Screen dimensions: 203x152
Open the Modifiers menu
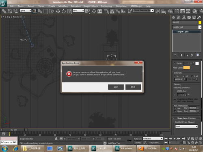[x=63, y=6]
